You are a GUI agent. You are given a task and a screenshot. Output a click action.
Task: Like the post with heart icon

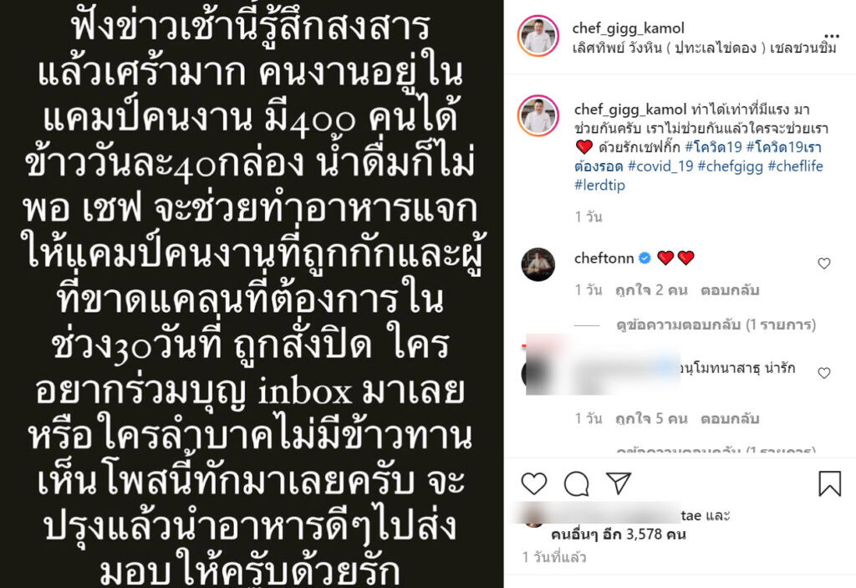coord(534,483)
